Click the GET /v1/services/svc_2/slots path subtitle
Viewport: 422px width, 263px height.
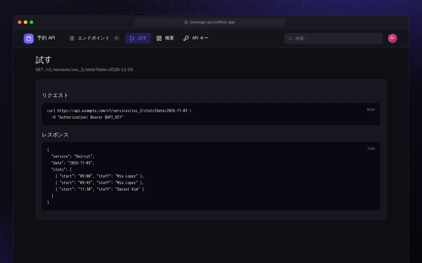pos(84,70)
